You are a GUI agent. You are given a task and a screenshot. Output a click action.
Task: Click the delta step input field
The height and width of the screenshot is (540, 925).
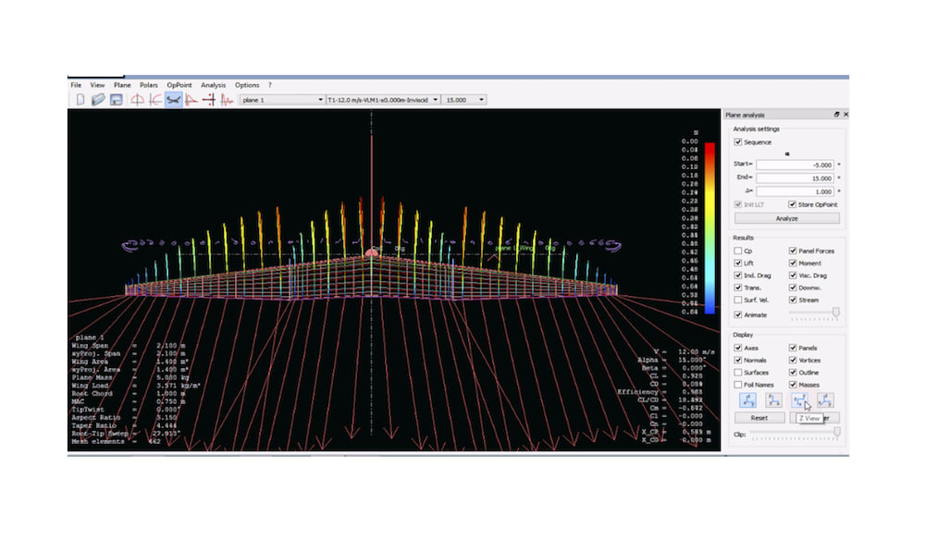tap(795, 191)
